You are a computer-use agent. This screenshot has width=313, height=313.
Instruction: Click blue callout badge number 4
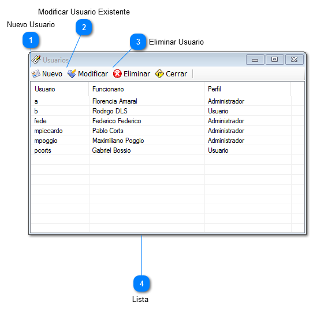click(x=141, y=283)
